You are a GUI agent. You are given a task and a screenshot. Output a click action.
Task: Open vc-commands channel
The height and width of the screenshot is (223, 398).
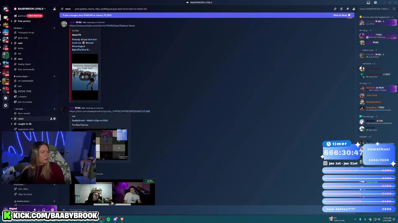[x=25, y=81]
